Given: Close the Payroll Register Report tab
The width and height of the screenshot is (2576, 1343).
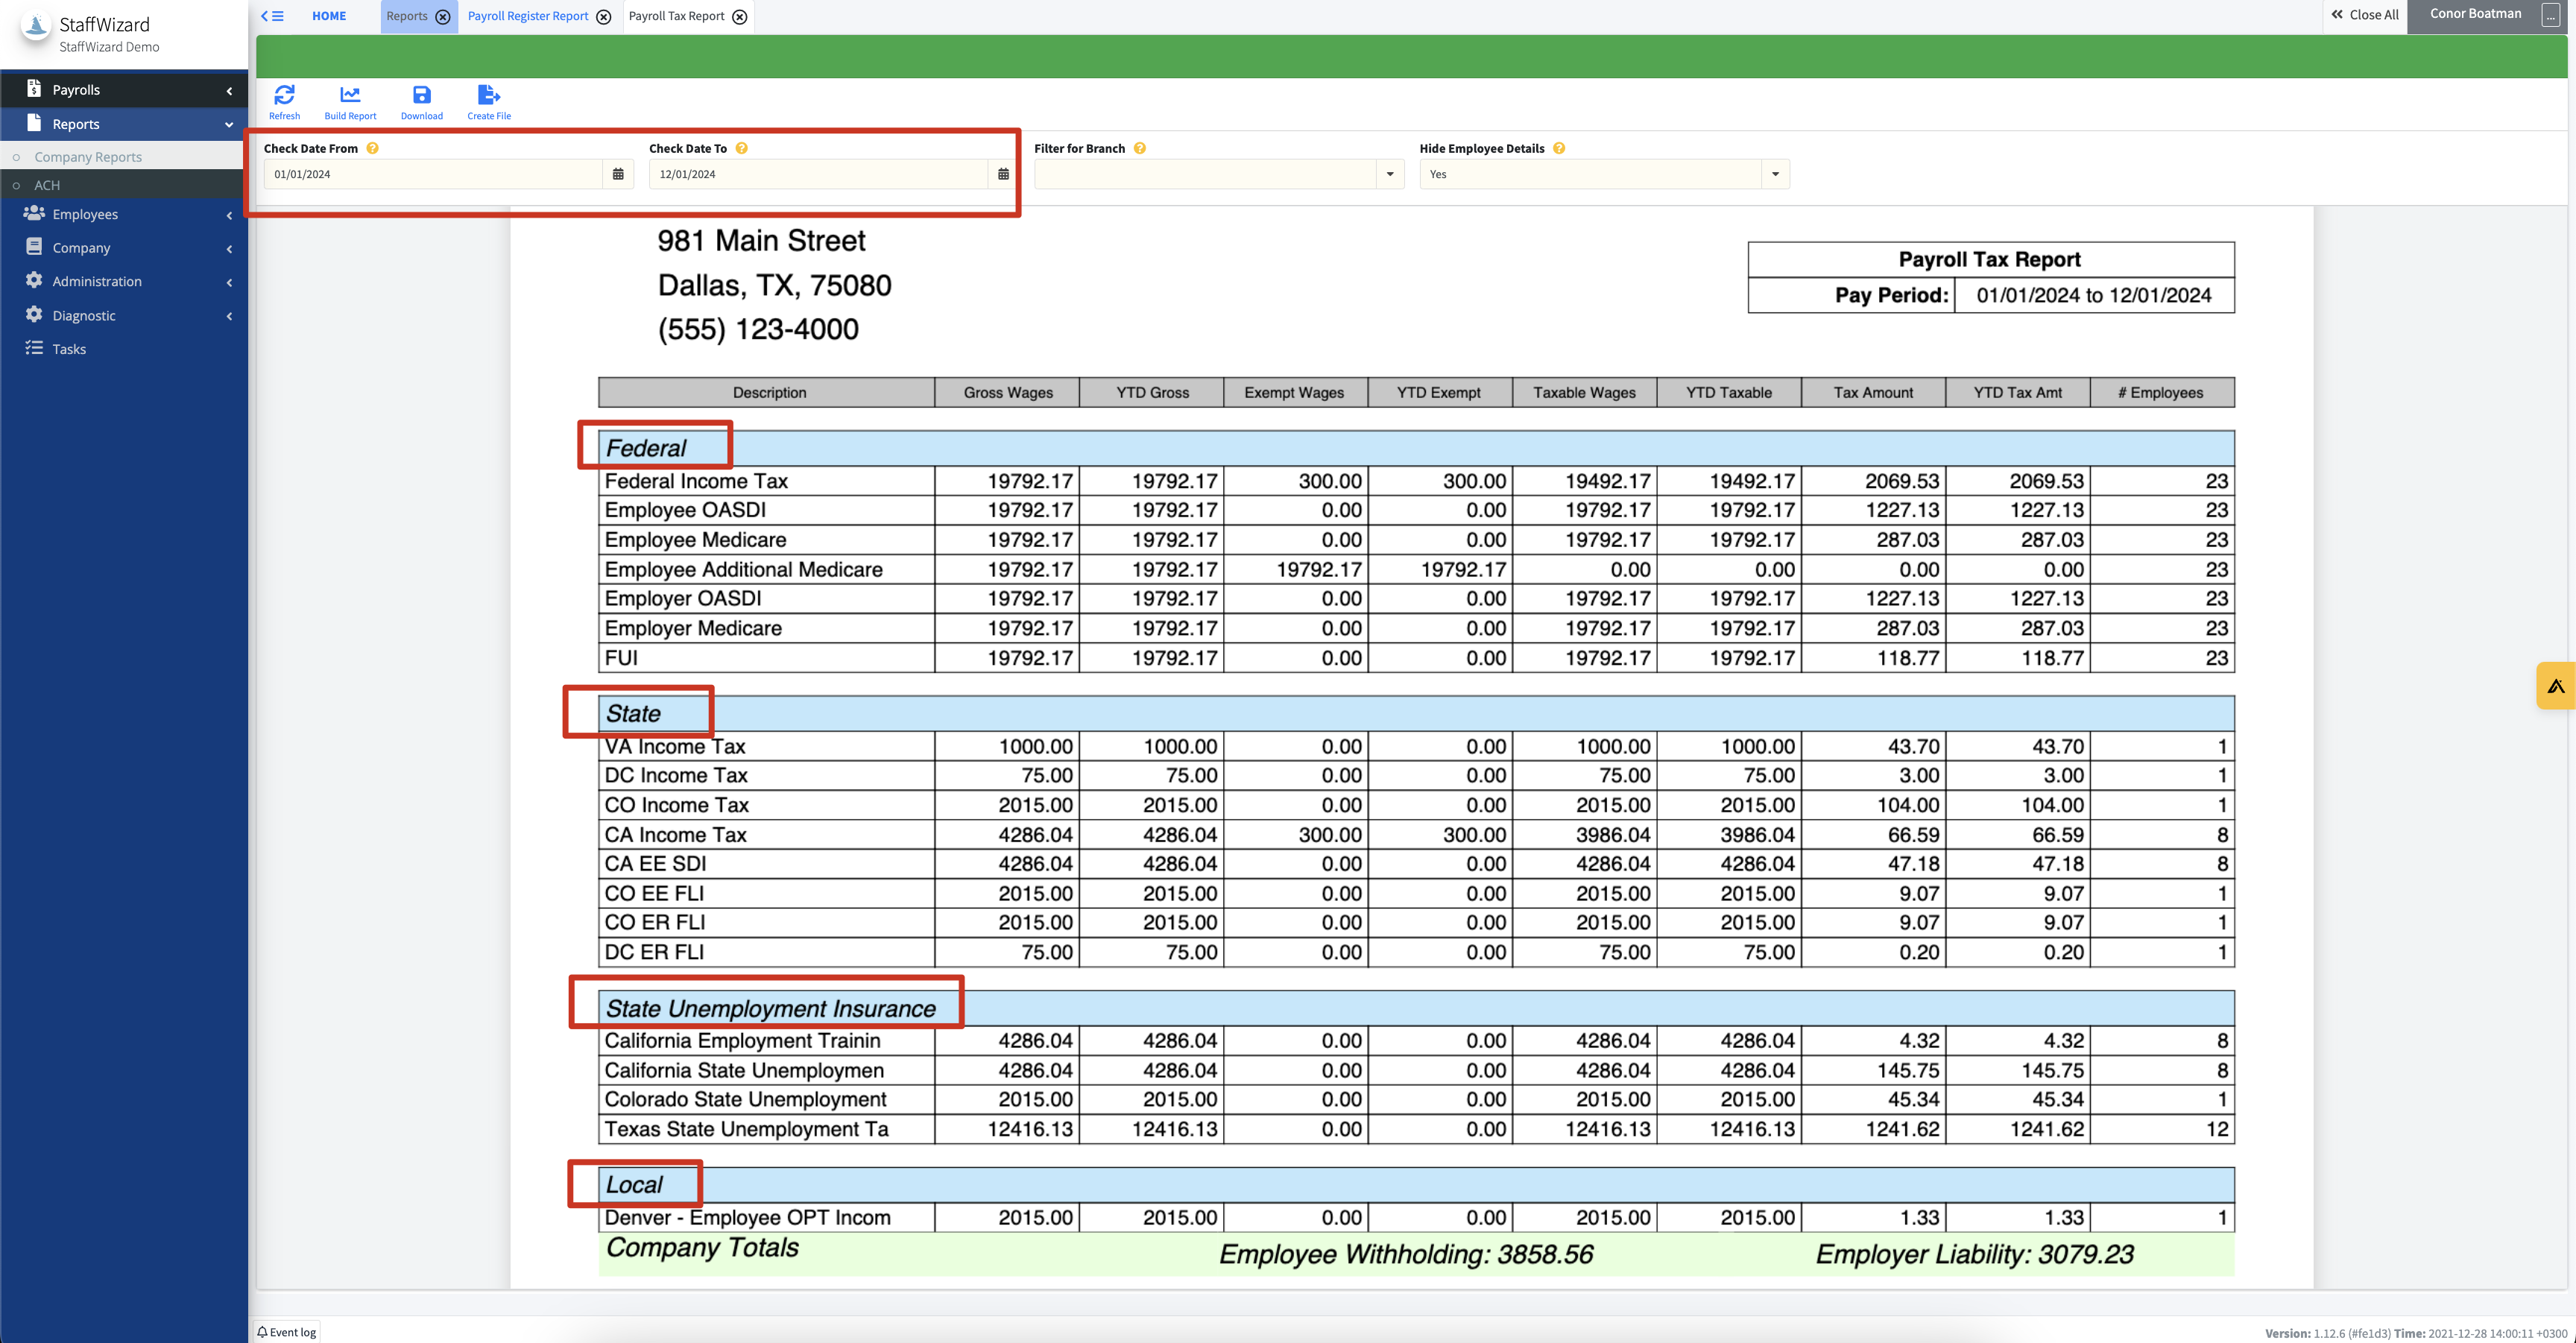Looking at the screenshot, I should coord(603,17).
